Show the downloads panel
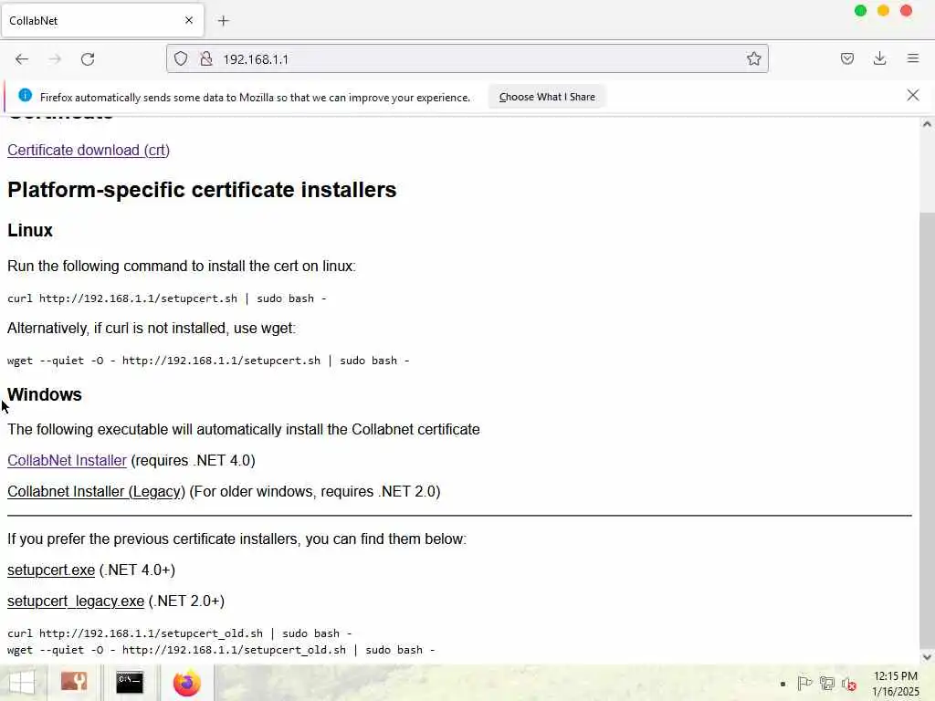 (879, 58)
